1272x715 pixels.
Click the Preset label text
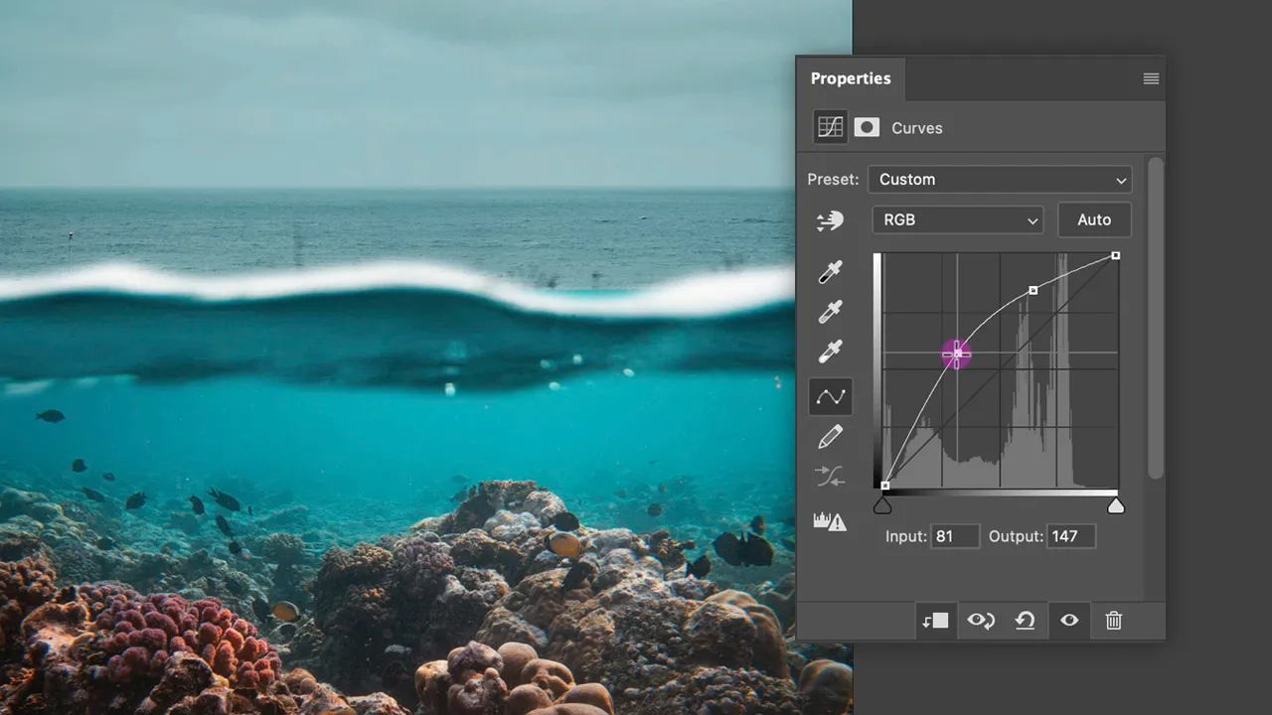pos(833,180)
